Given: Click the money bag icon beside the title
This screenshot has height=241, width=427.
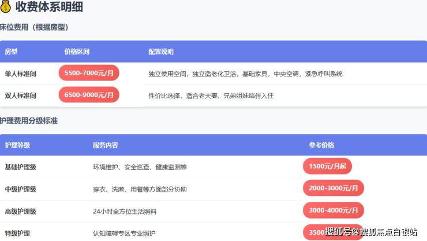Looking at the screenshot, I should point(6,8).
